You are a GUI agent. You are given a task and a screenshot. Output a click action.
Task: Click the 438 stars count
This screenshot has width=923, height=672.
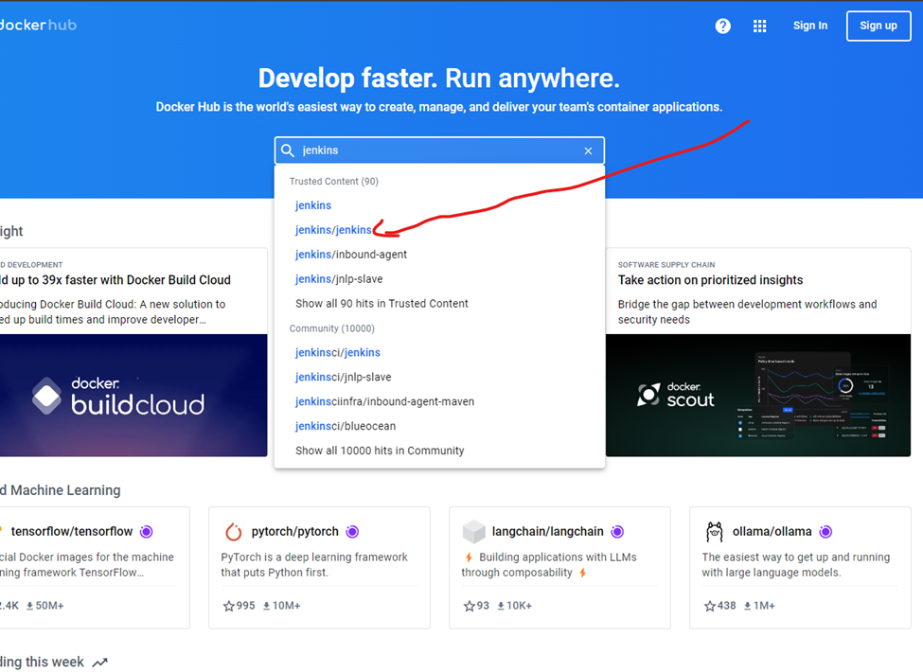[x=726, y=606]
